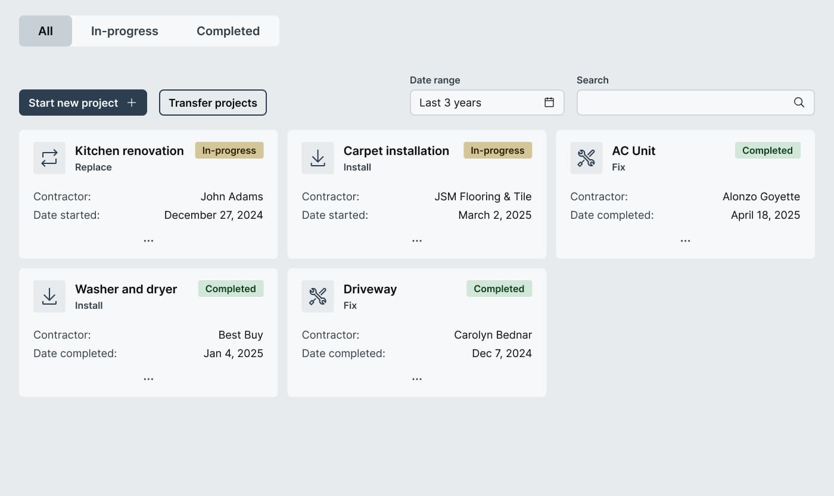This screenshot has height=496, width=834.
Task: Click the Carpet installation download icon
Action: [x=318, y=158]
